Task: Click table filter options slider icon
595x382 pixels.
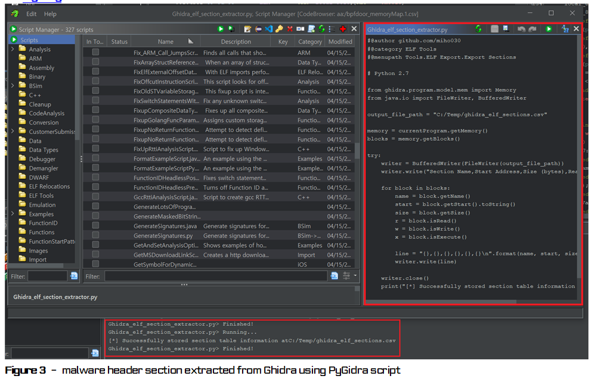Action: tap(346, 276)
